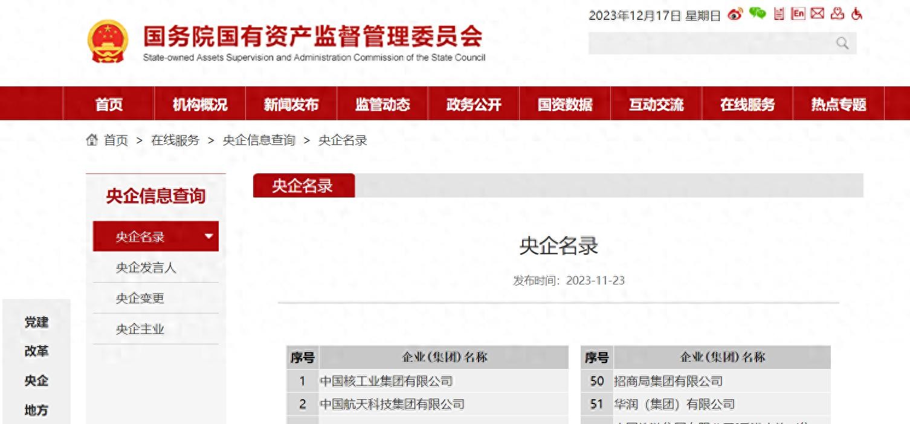Click the 在线服务 breadcrumb link
910x424 pixels.
[x=175, y=140]
